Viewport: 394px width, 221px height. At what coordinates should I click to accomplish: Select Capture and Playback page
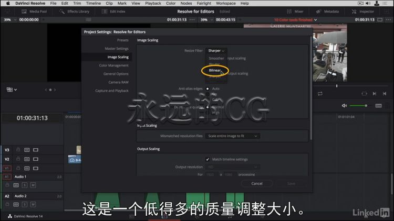point(112,91)
